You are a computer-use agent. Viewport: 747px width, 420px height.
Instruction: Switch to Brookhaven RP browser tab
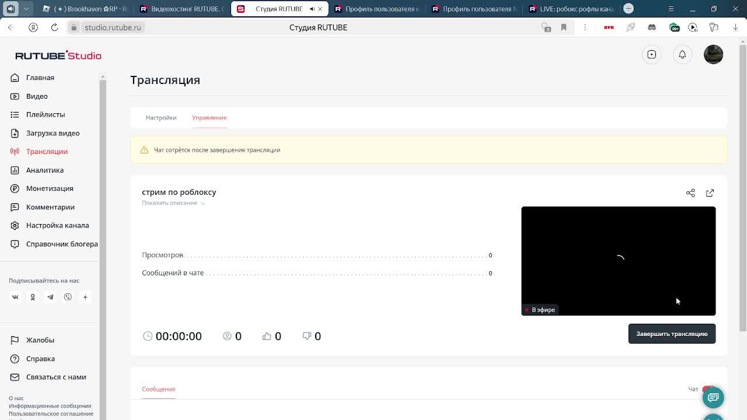click(85, 9)
